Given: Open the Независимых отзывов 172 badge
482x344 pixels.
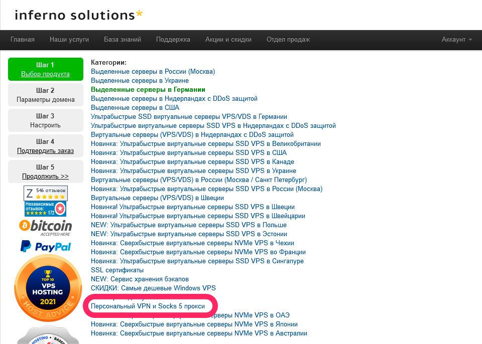Looking at the screenshot, I should 46,209.
